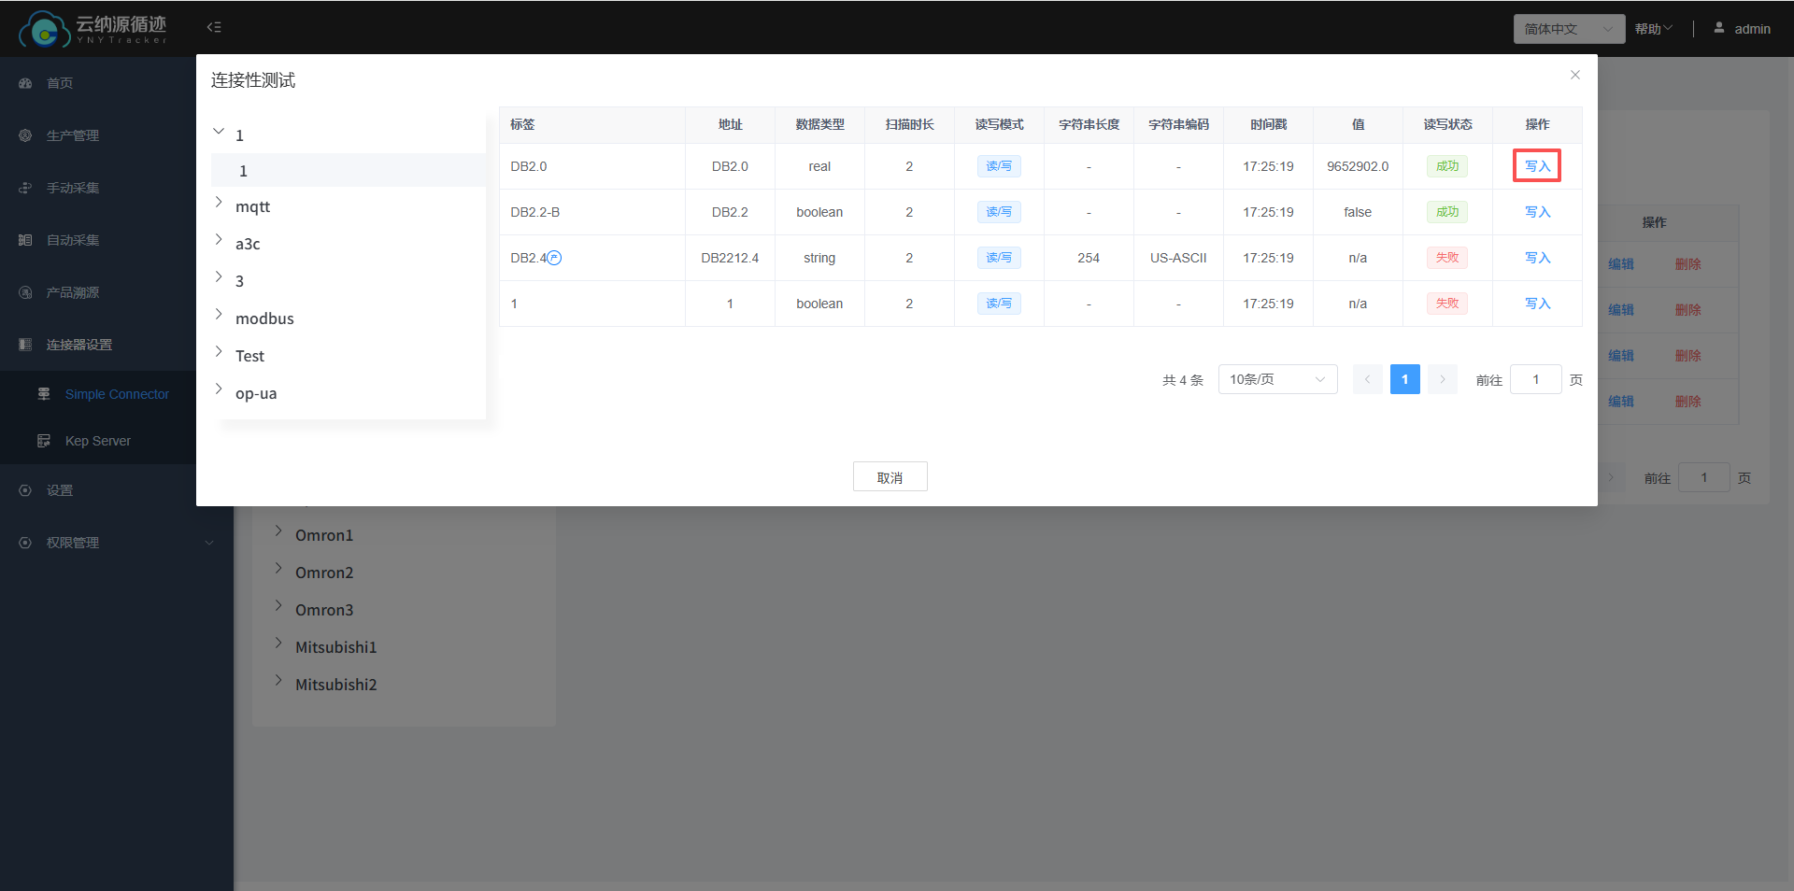The image size is (1794, 891).
Task: Click the admin user icon
Action: 1718,28
